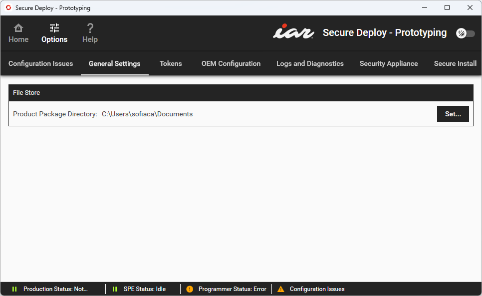Screen dimensions: 482x296
Task: Switch to the Configuration Issues tab
Action: [40, 63]
